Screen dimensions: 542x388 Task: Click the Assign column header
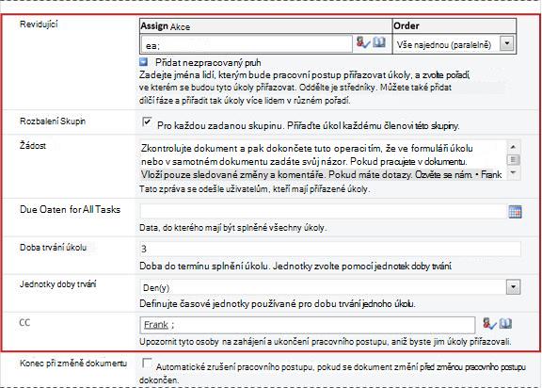click(x=265, y=26)
